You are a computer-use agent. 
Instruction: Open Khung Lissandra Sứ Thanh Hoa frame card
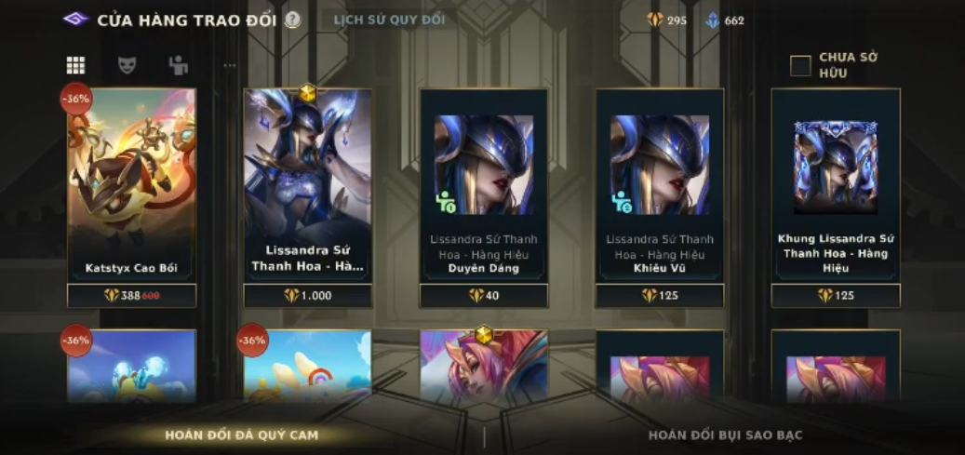tap(836, 185)
